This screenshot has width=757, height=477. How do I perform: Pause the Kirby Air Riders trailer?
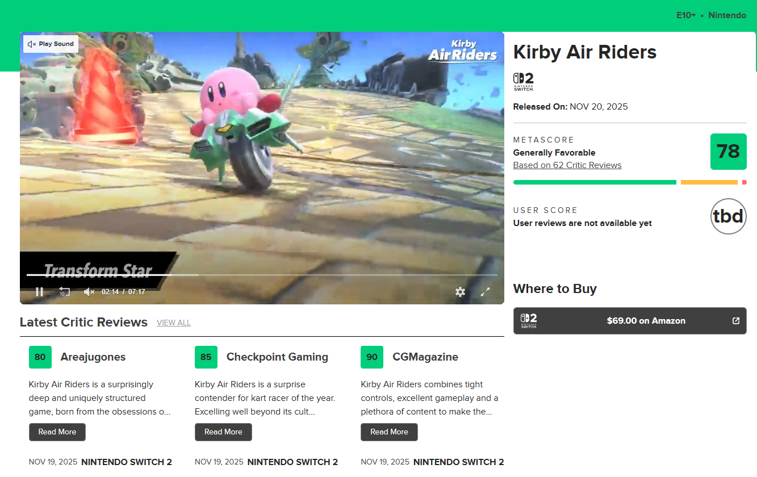(x=39, y=292)
